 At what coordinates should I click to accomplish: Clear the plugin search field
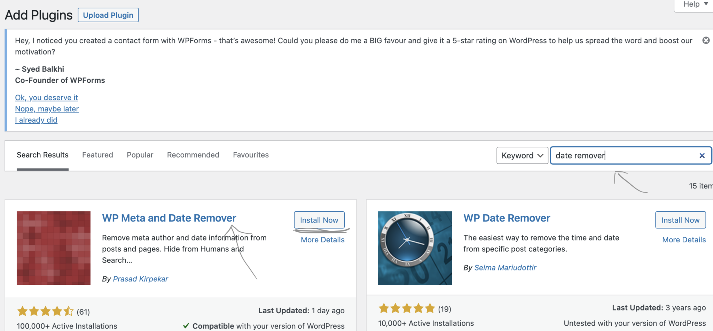click(702, 155)
